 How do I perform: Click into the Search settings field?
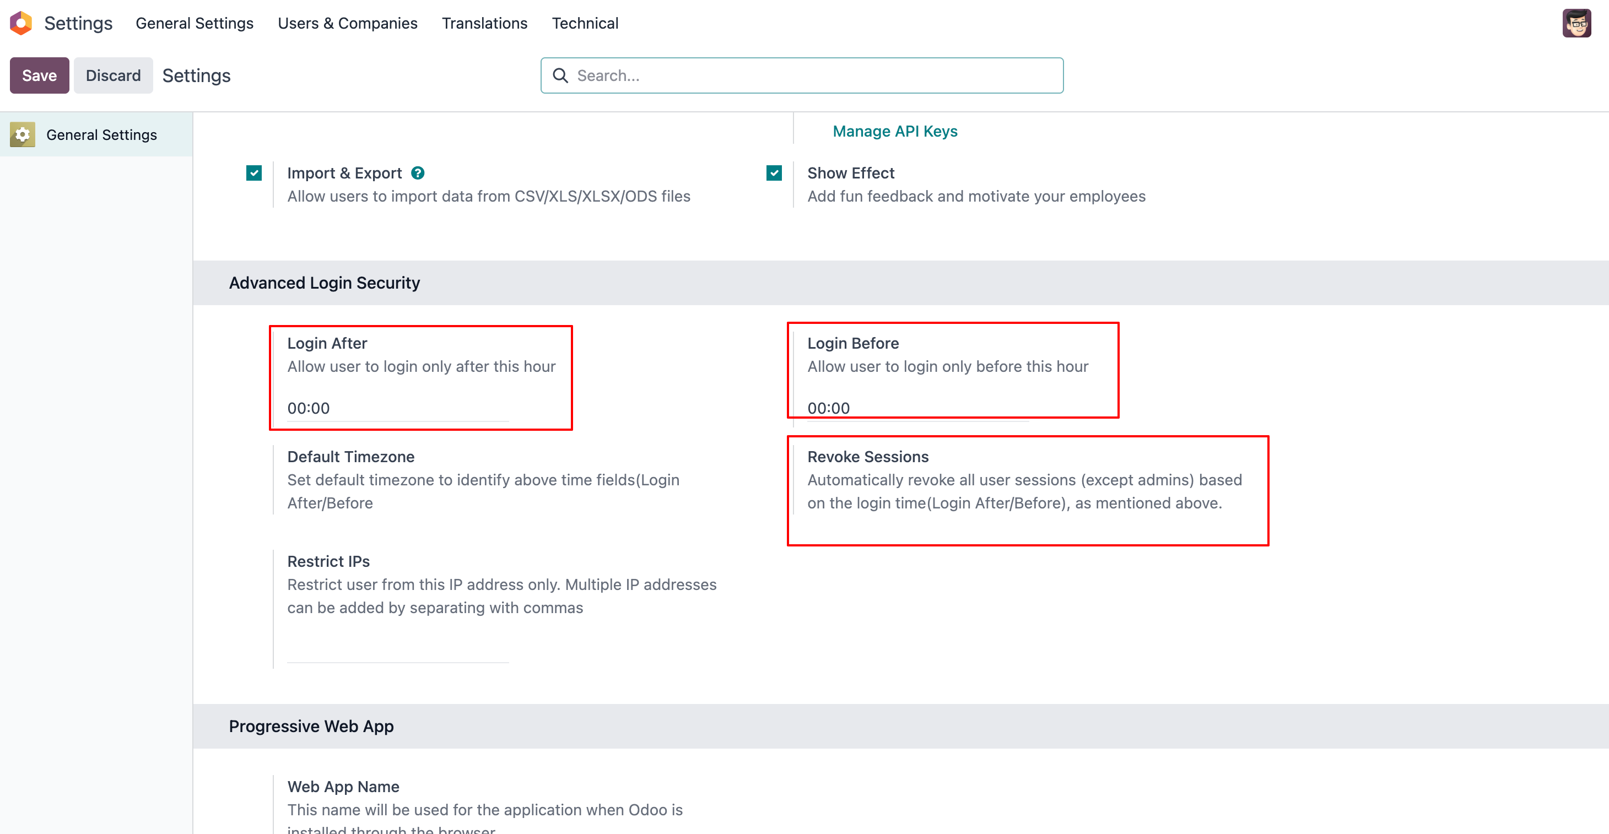[802, 75]
